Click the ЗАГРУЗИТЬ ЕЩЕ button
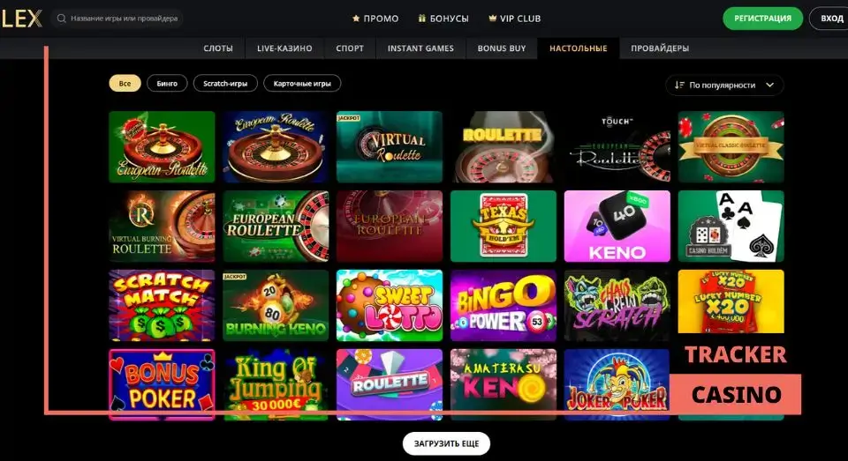The height and width of the screenshot is (461, 848). [x=446, y=443]
